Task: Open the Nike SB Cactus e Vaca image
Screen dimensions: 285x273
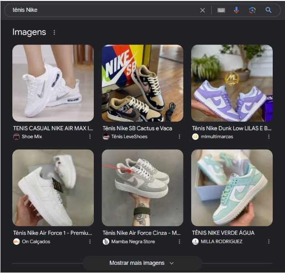Action: pos(142,83)
